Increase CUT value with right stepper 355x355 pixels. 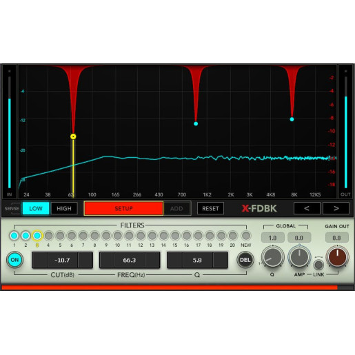[85, 260]
